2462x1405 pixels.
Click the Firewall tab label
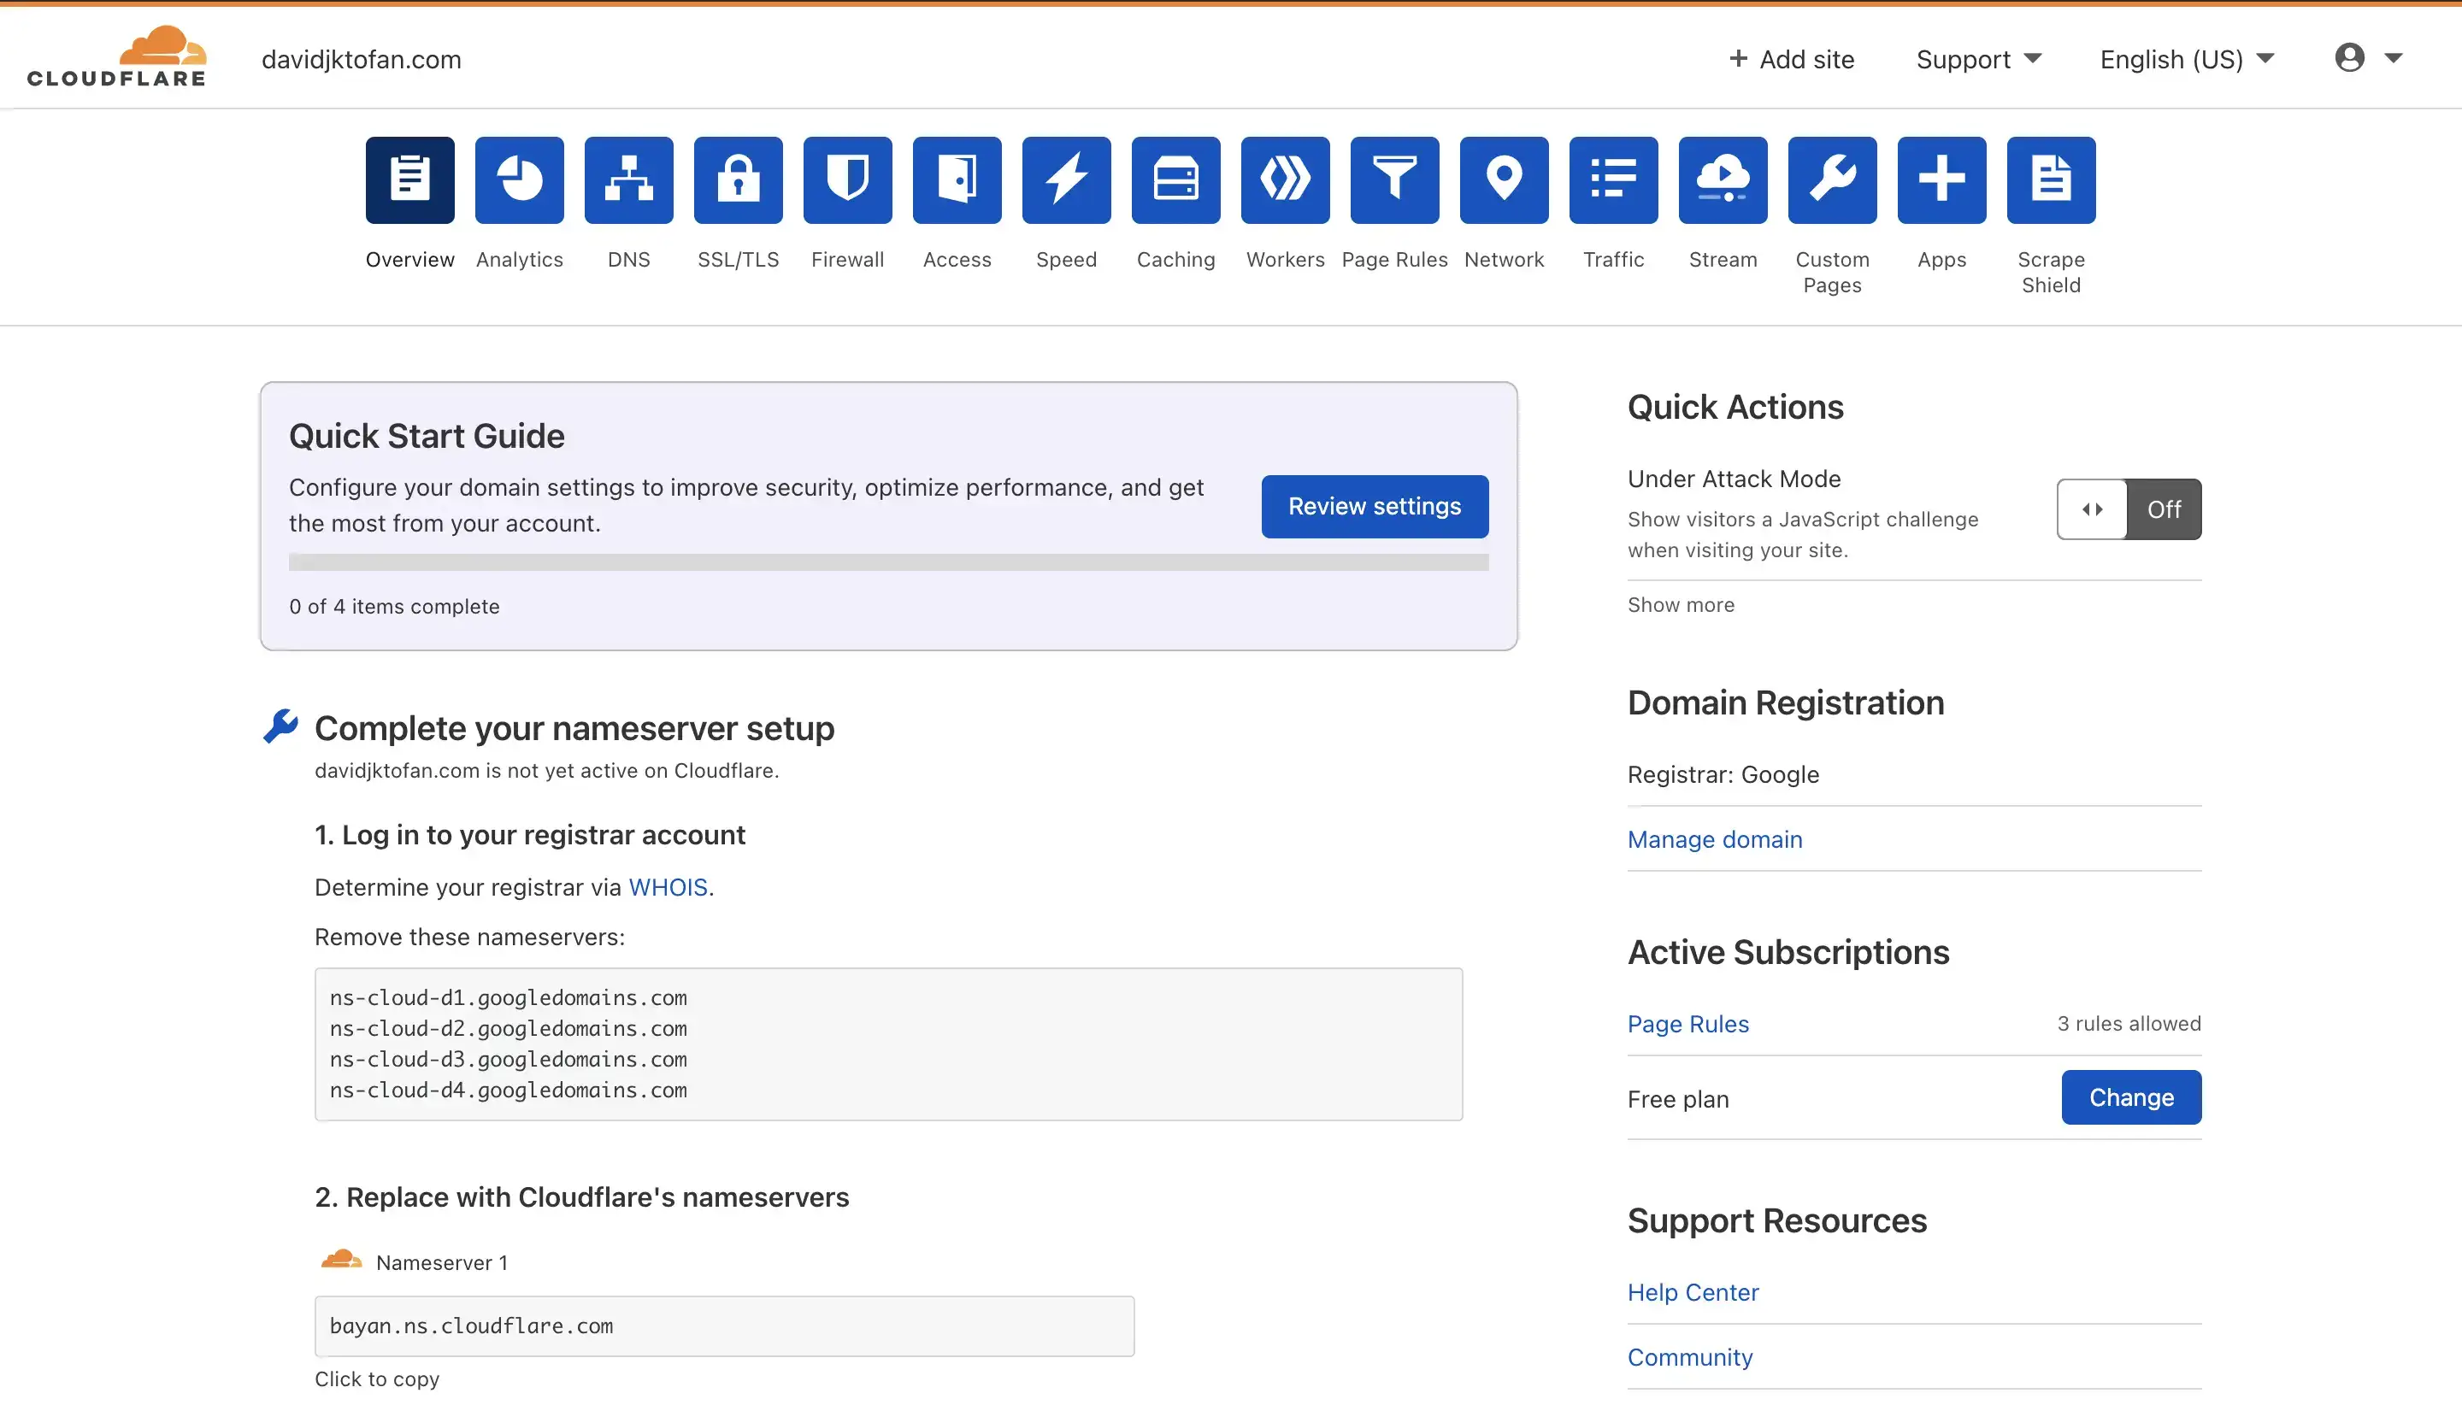point(847,260)
